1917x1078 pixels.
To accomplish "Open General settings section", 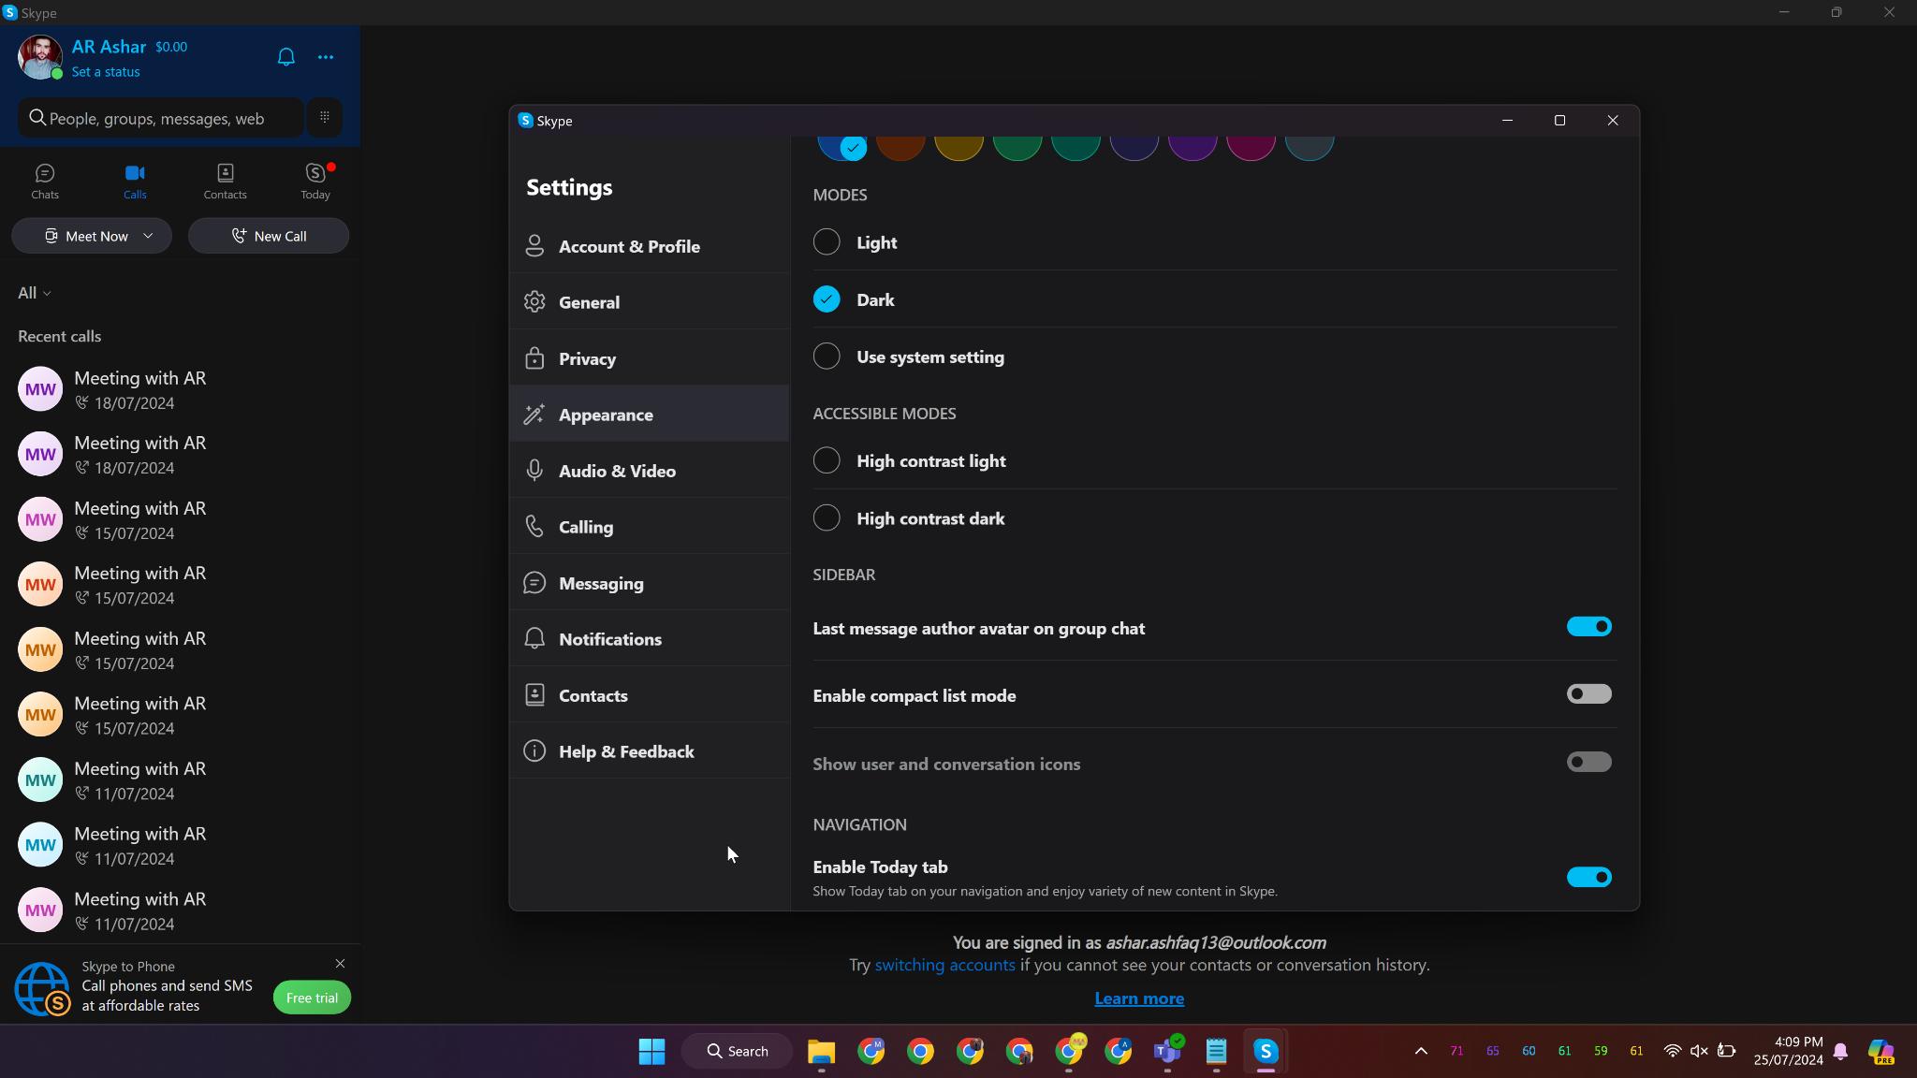I will coord(650,302).
